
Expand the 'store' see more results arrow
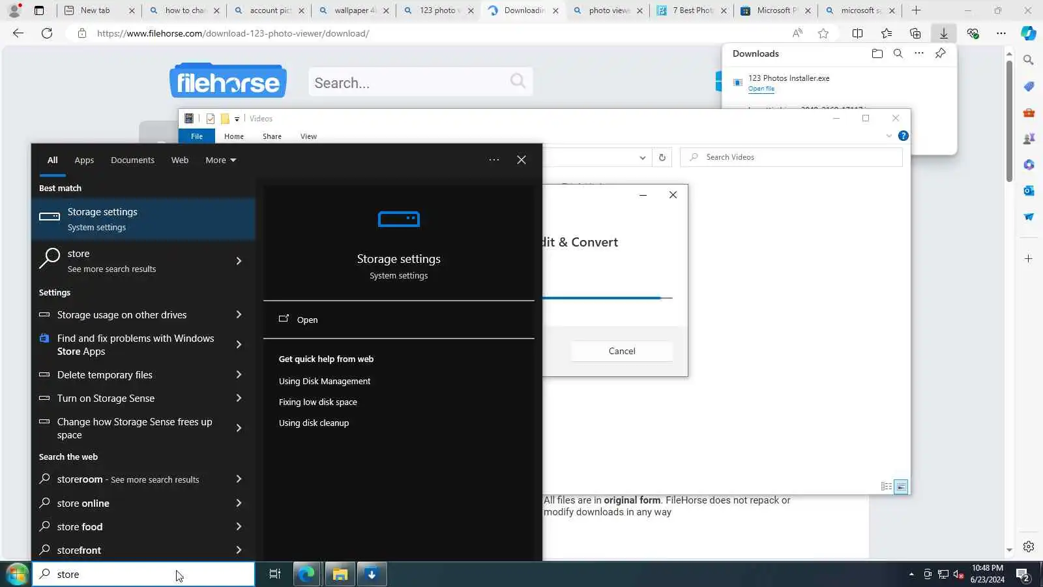(239, 261)
